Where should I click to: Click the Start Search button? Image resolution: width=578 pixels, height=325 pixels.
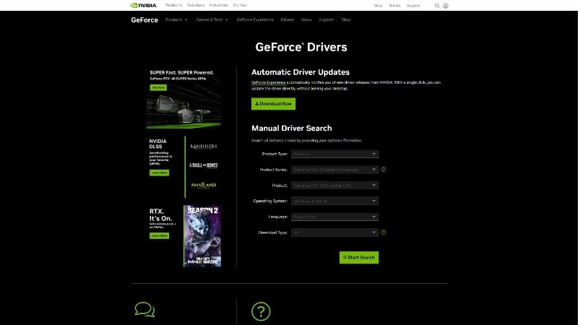pos(358,258)
